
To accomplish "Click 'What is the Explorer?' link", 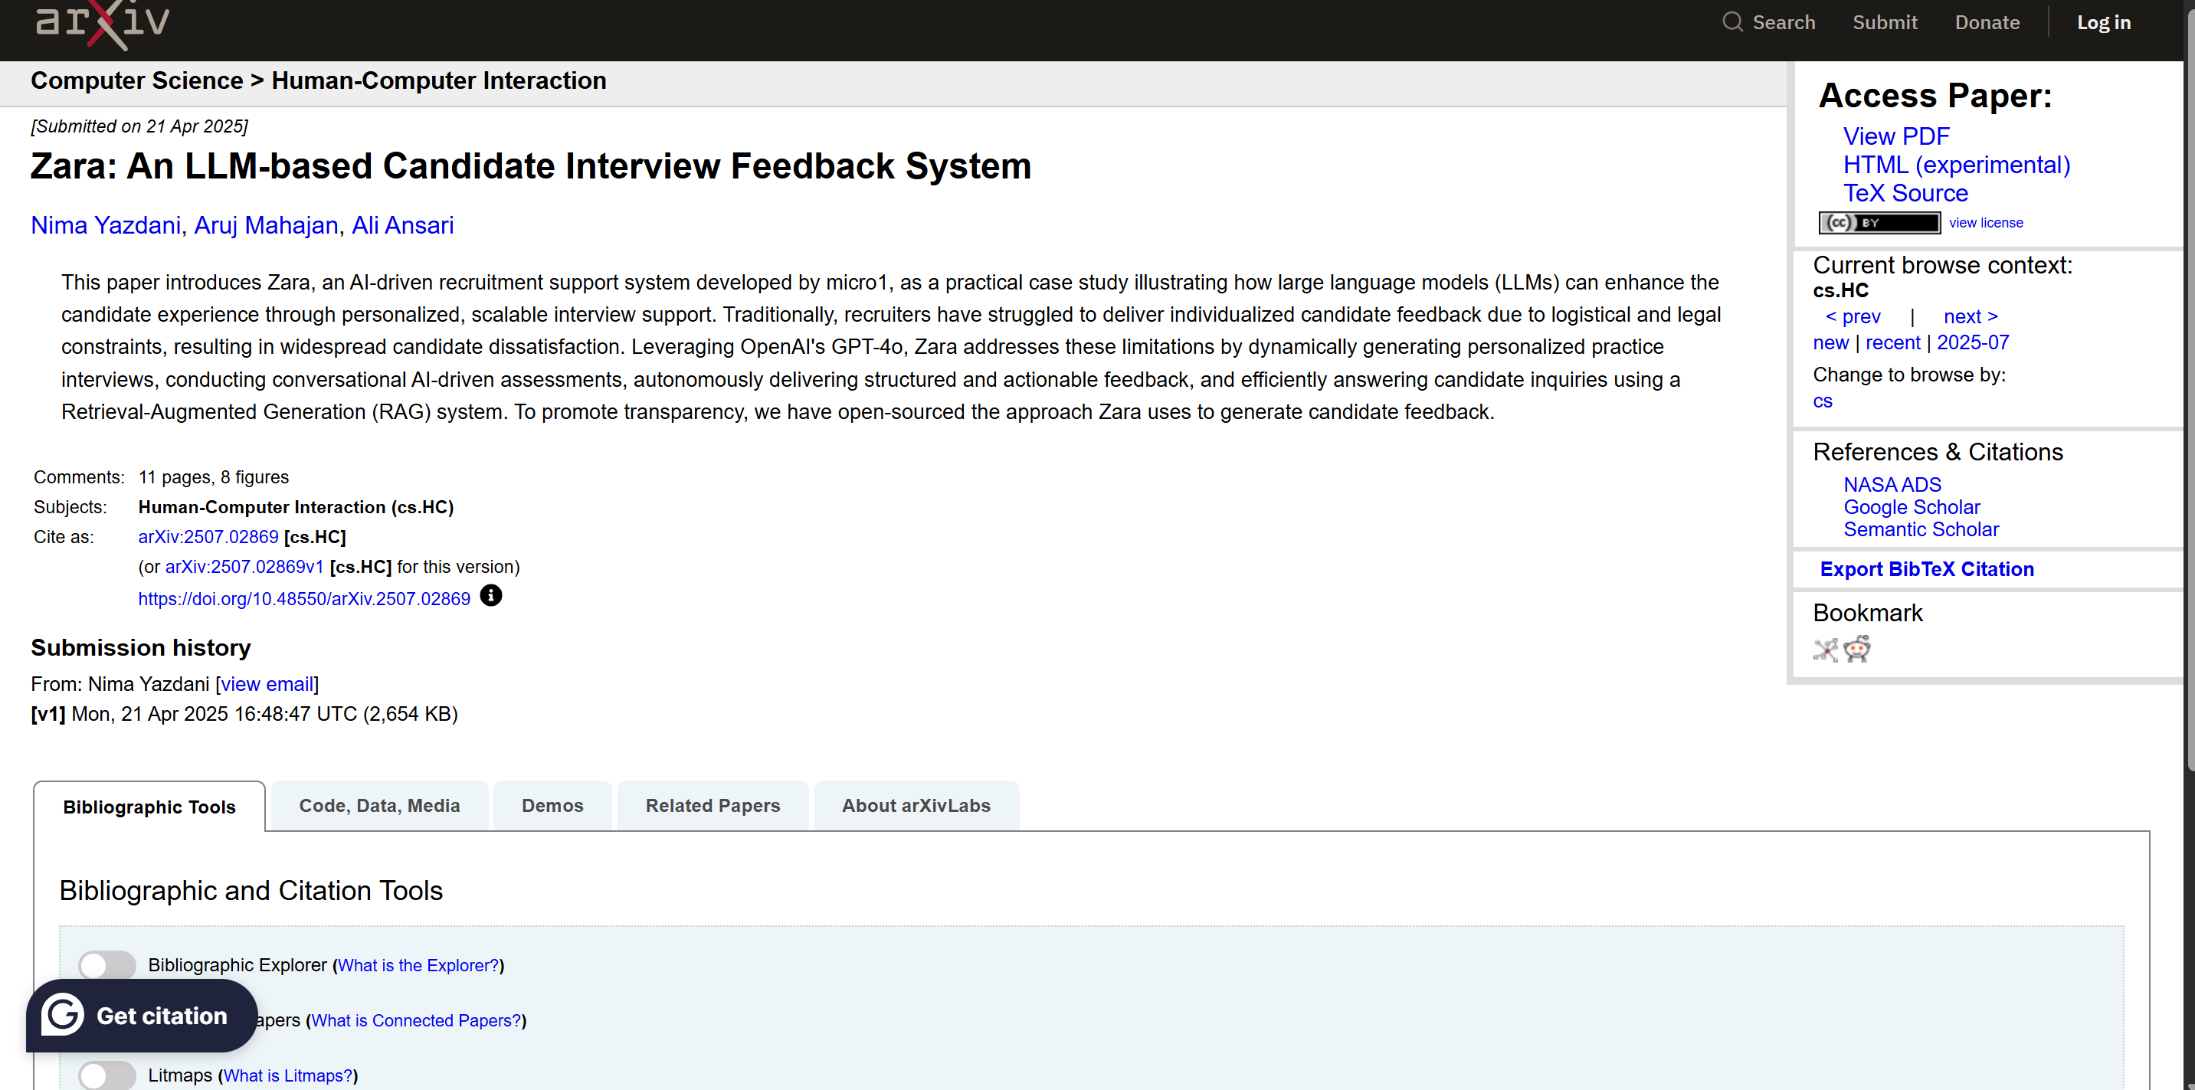I will (418, 964).
